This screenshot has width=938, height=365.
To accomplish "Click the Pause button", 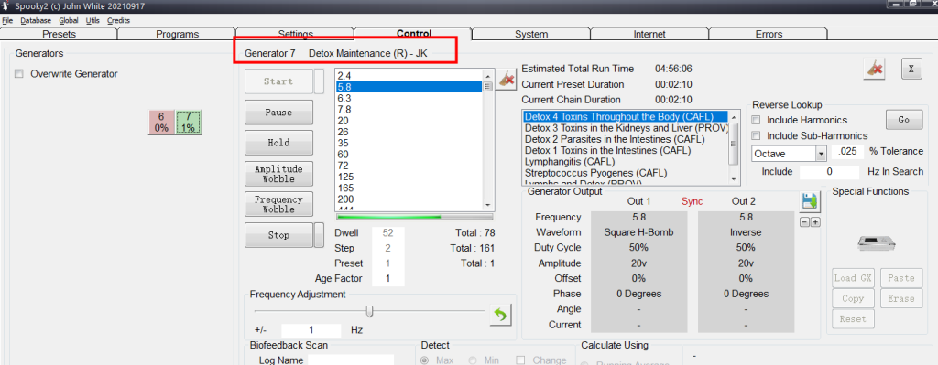I will (278, 113).
